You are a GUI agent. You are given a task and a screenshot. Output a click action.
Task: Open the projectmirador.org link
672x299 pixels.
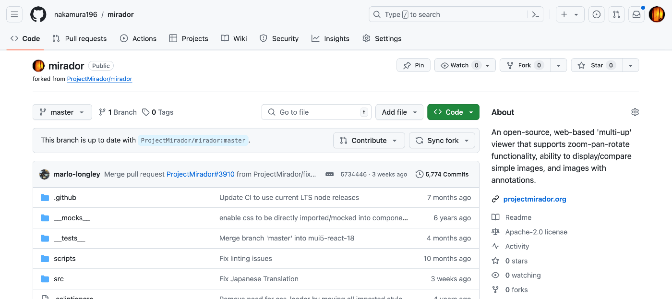click(535, 199)
